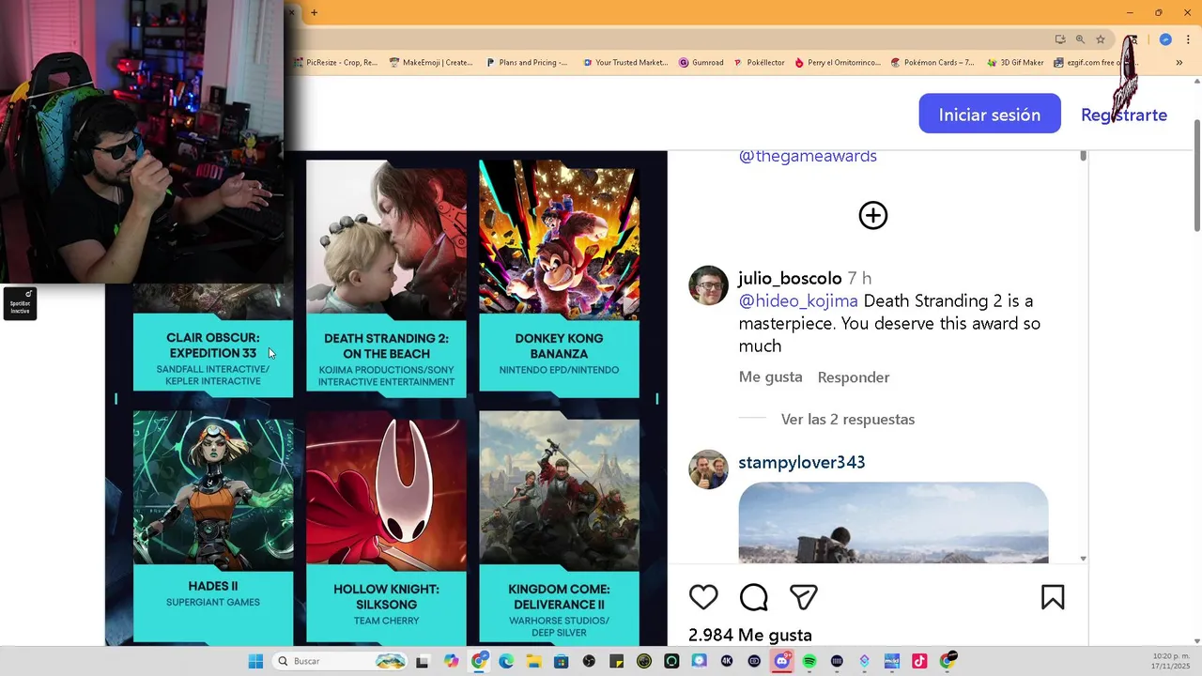Switch to Chrome on the taskbar
The height and width of the screenshot is (676, 1202).
[x=480, y=661]
